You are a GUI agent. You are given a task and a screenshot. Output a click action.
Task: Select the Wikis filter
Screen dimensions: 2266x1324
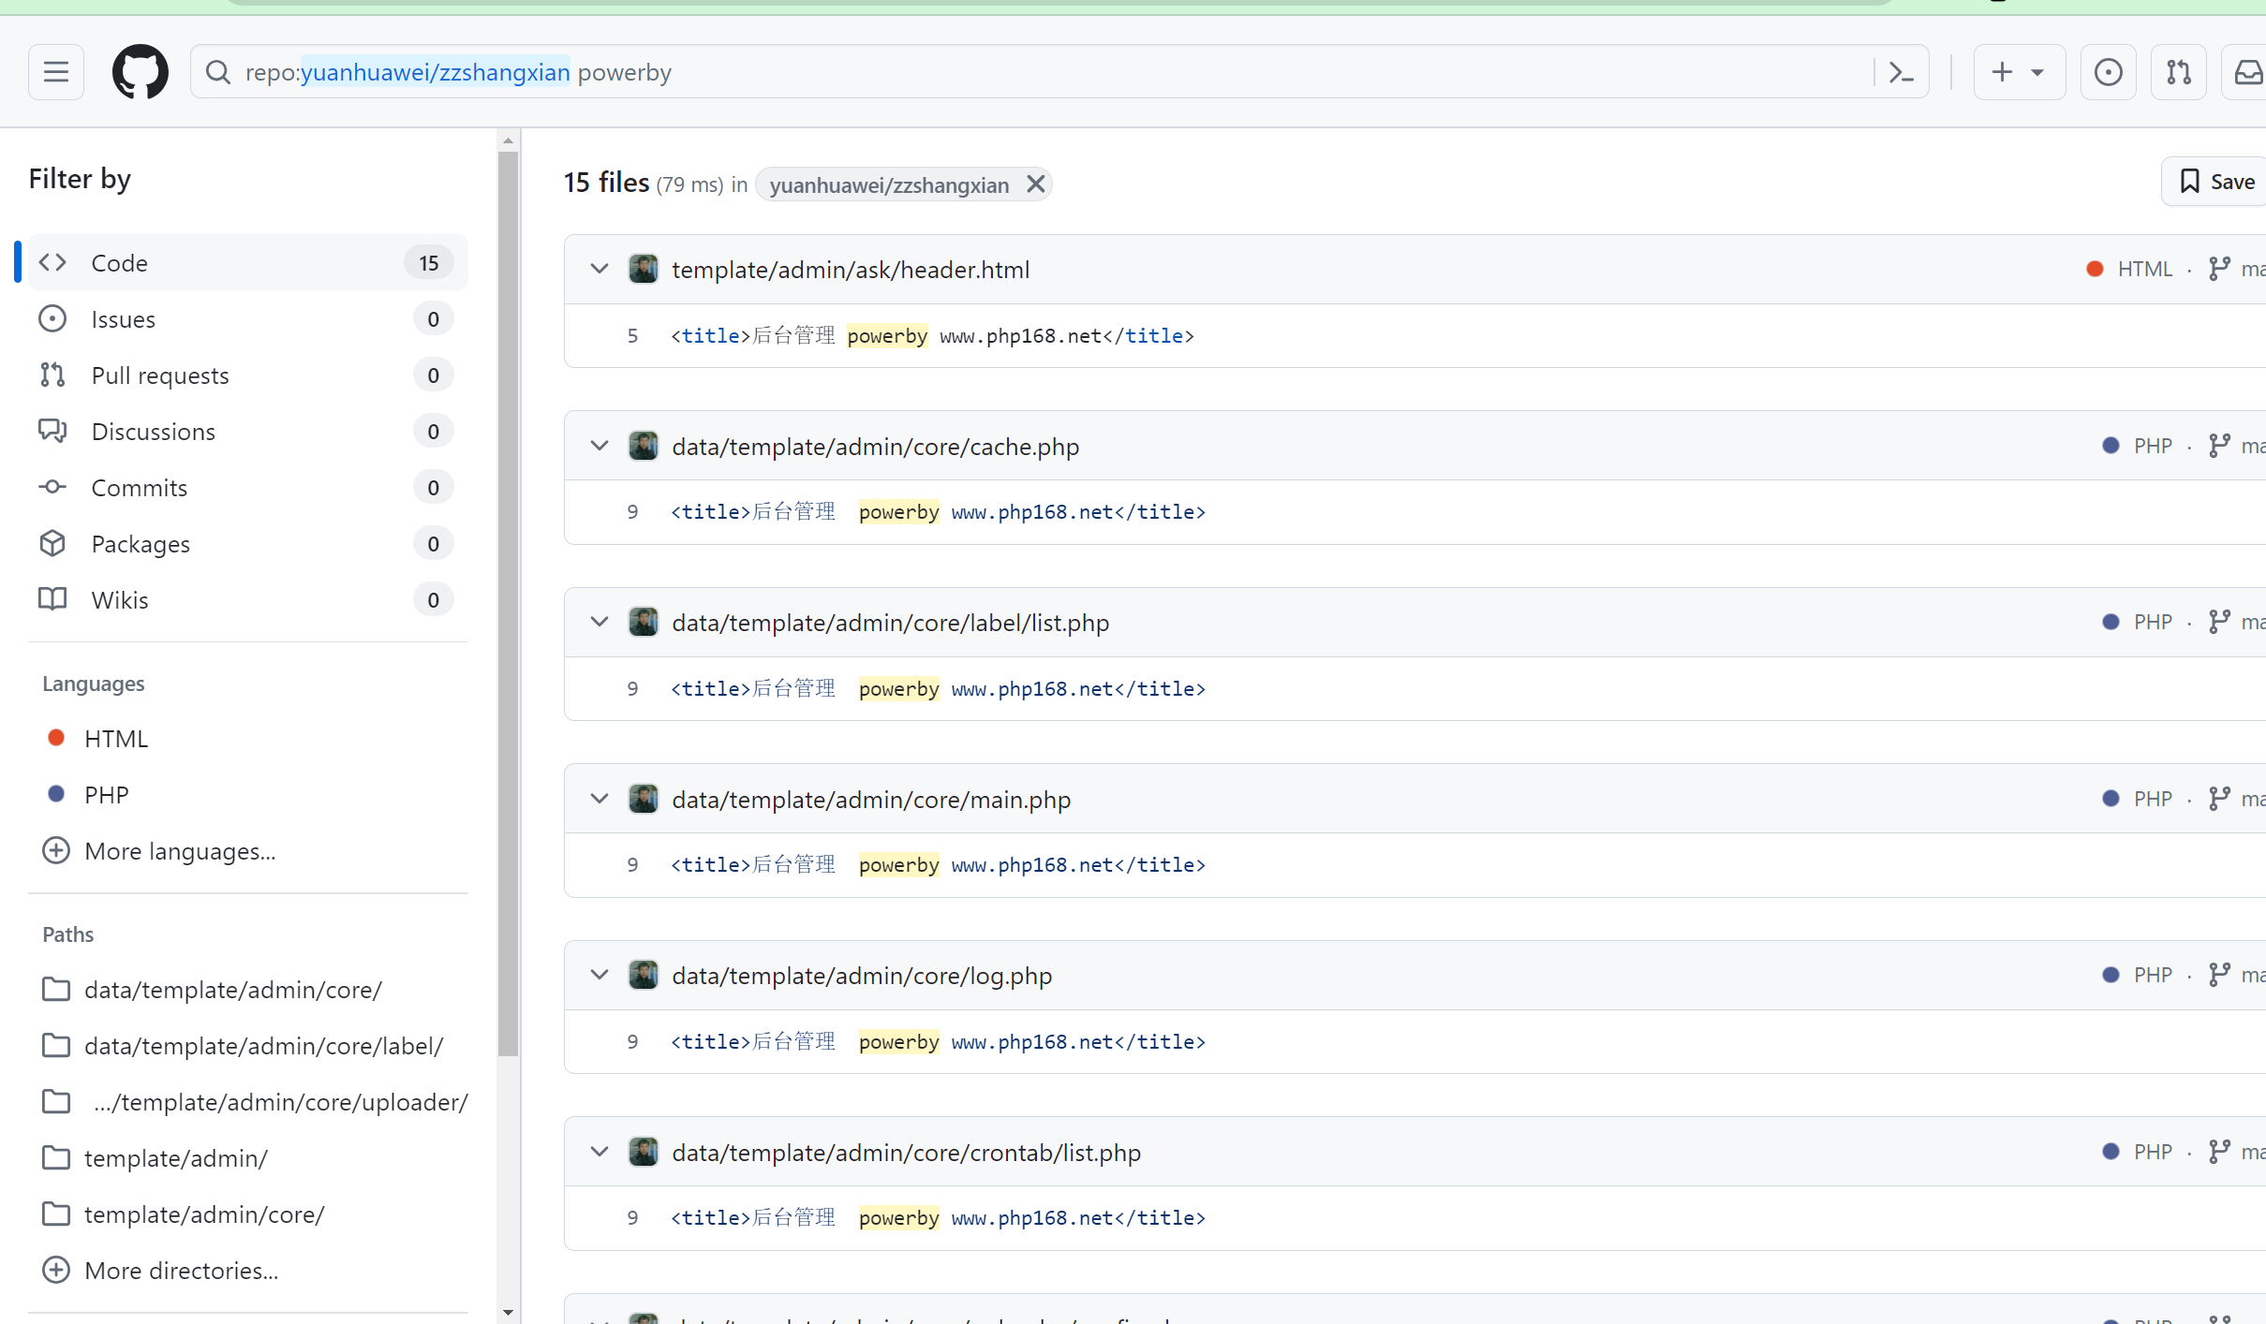coord(247,600)
